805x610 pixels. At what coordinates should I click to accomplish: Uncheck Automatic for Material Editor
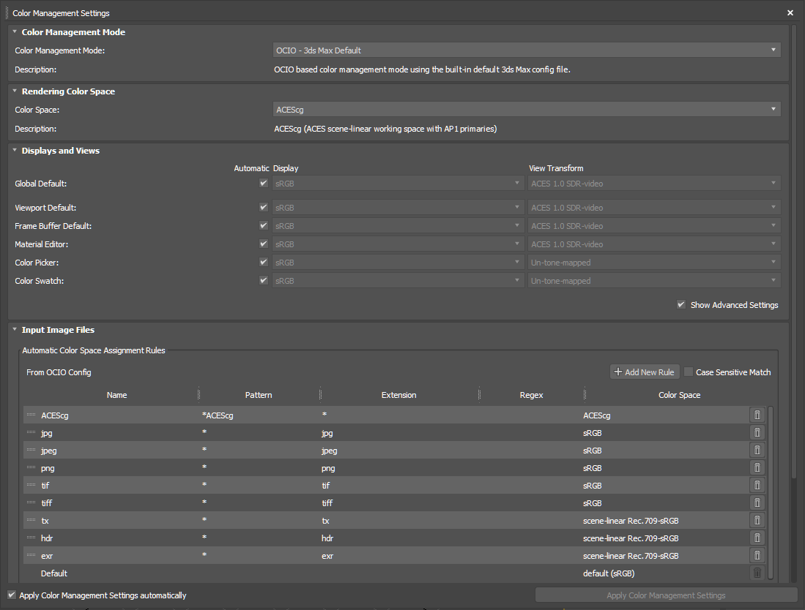(x=264, y=244)
